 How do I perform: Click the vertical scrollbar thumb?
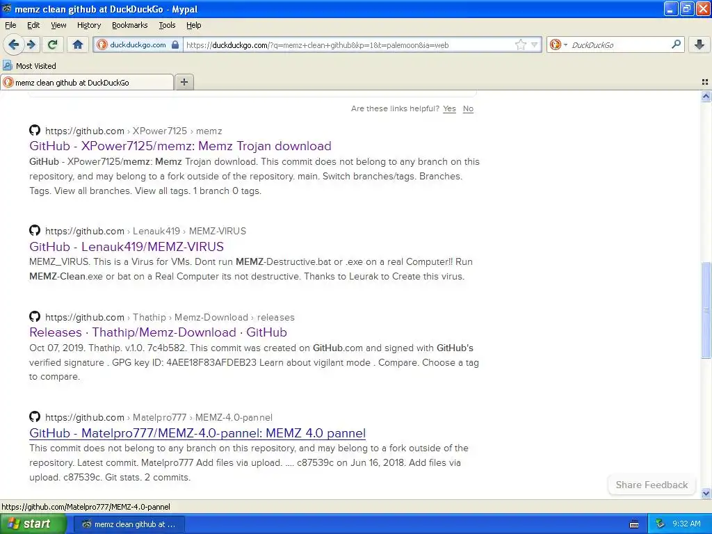[706, 310]
